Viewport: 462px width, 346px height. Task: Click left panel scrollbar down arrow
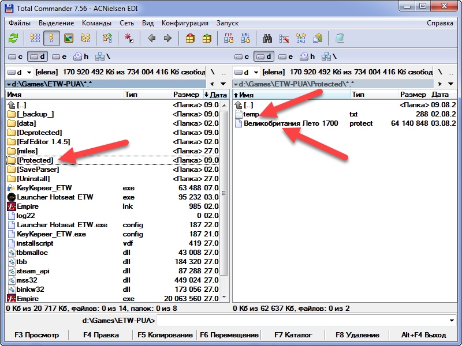(x=224, y=297)
